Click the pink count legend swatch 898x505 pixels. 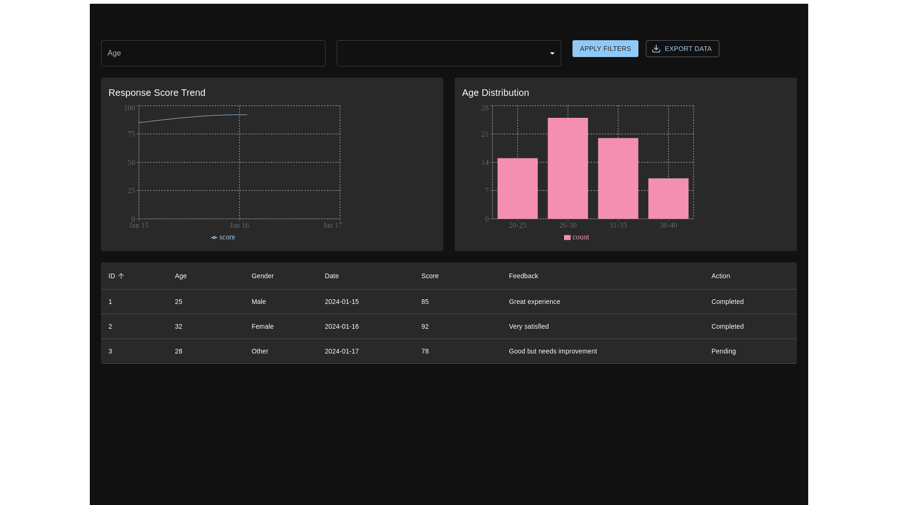click(x=567, y=238)
